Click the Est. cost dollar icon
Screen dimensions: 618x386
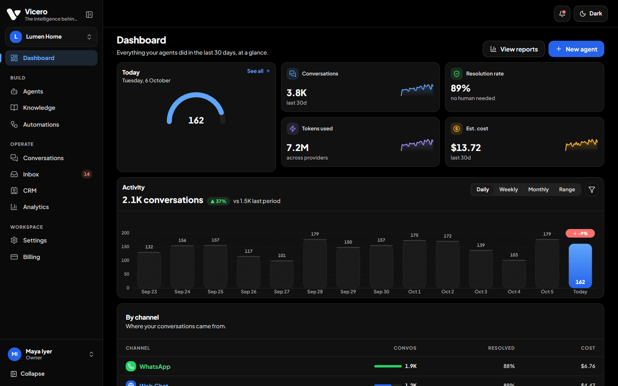click(457, 129)
